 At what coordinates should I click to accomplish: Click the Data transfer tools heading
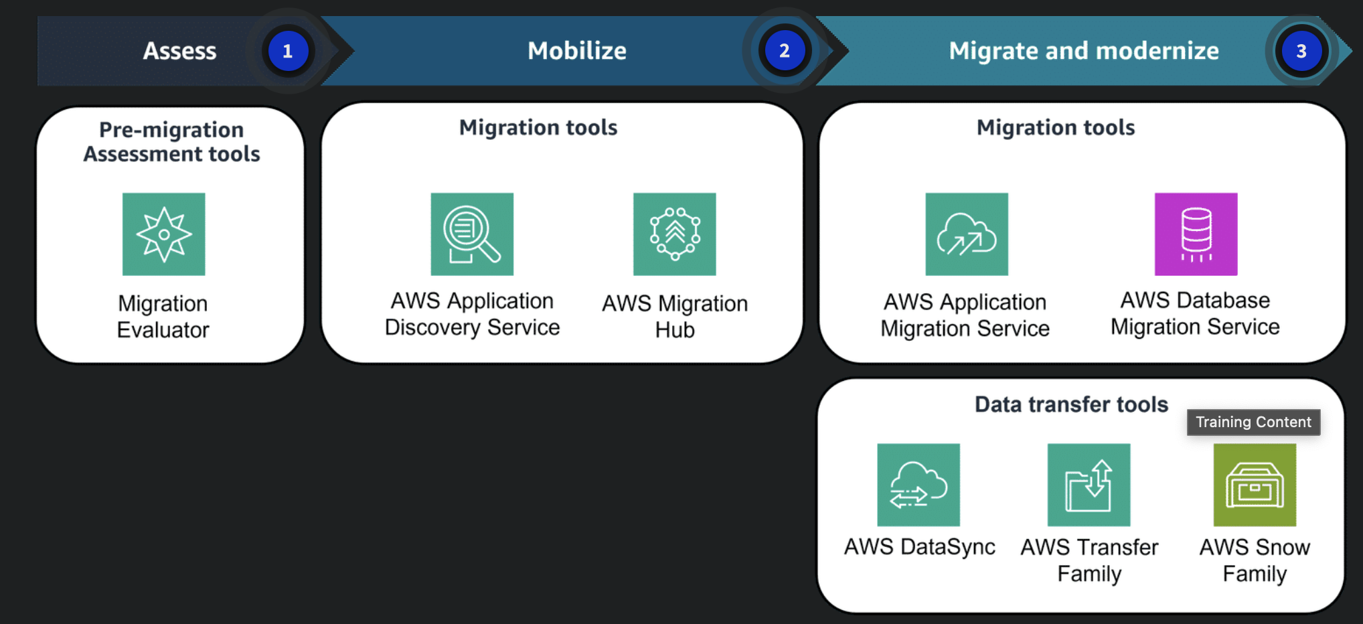coord(1071,404)
